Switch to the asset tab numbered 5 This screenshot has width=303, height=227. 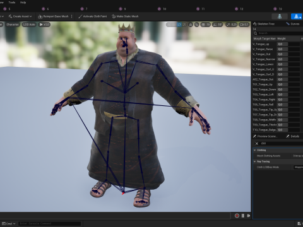click(7, 9)
